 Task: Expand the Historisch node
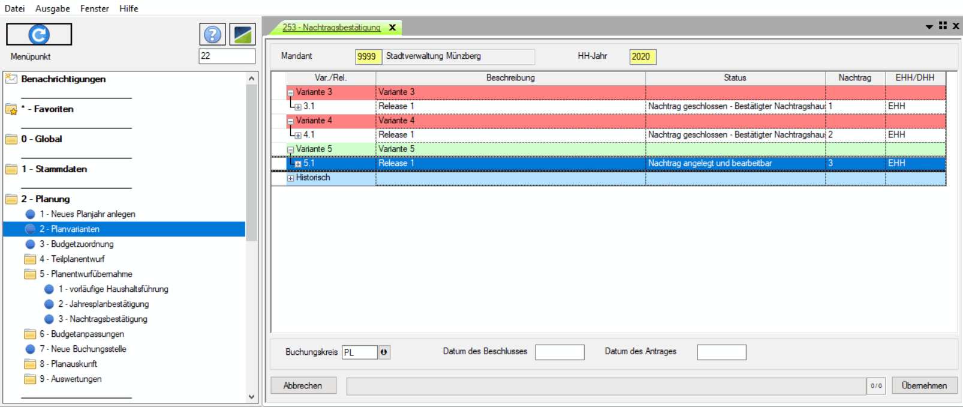290,178
